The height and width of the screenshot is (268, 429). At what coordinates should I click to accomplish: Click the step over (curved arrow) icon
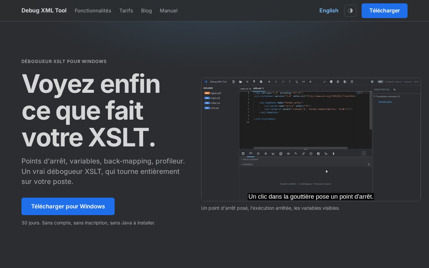pyautogui.click(x=283, y=82)
